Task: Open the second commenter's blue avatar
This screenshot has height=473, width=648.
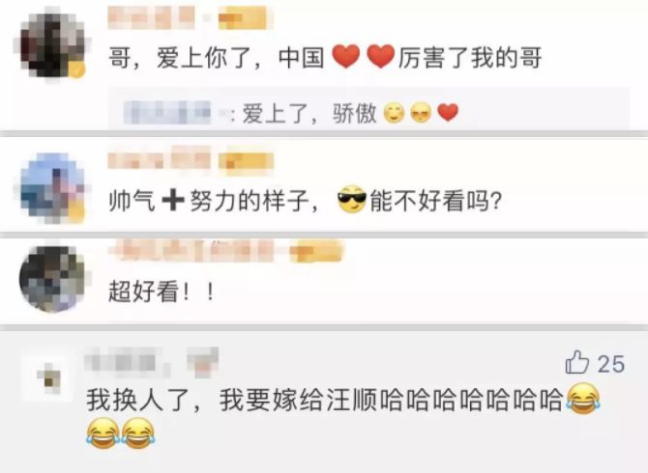Action: tap(52, 188)
